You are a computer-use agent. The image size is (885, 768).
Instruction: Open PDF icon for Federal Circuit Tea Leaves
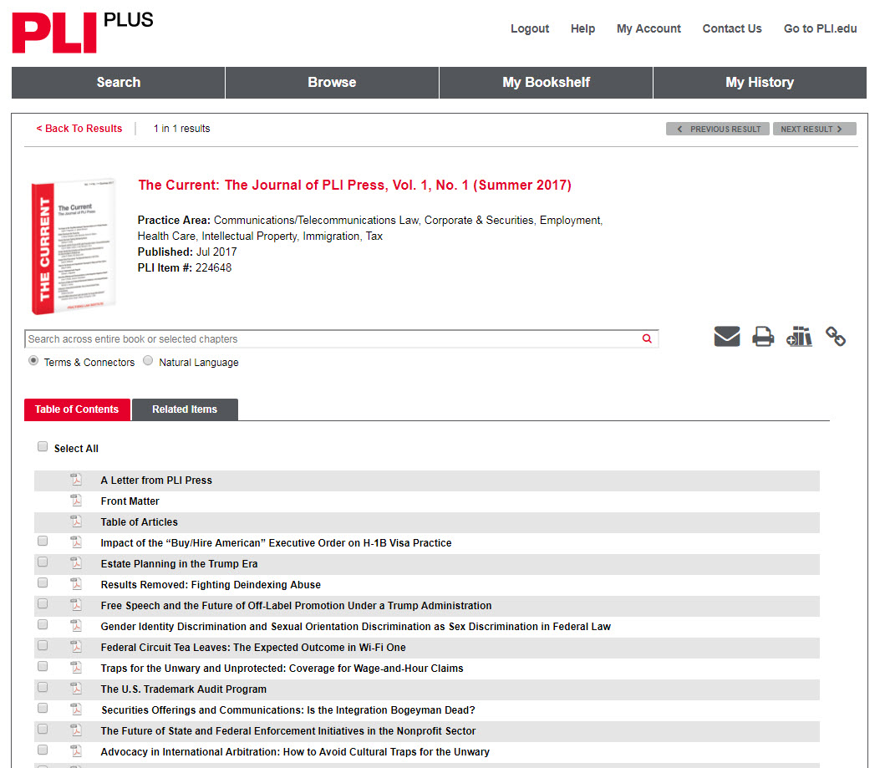click(76, 647)
